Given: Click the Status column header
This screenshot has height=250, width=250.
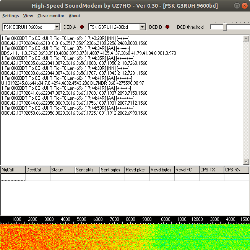Looking at the screenshot, I should pos(63,170).
